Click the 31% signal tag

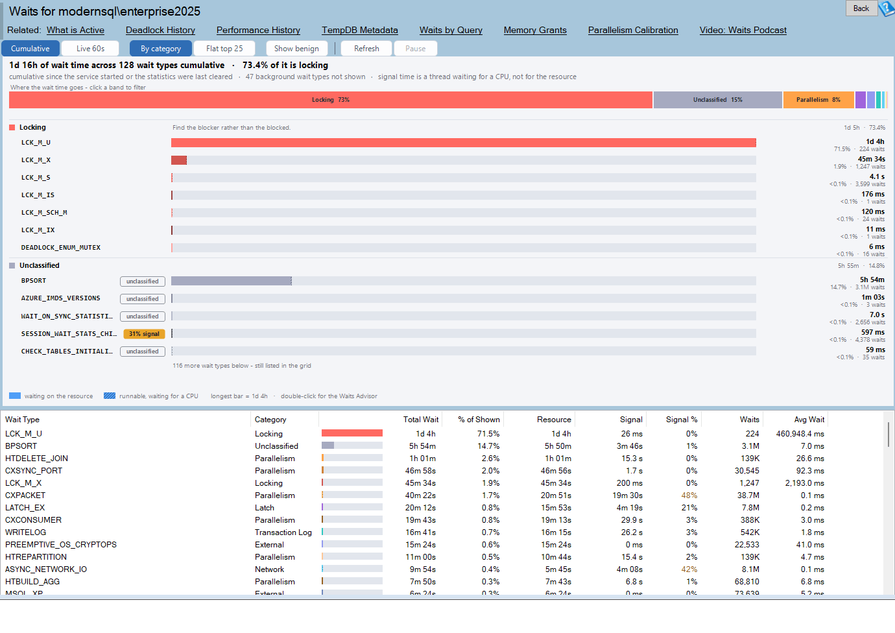click(144, 334)
